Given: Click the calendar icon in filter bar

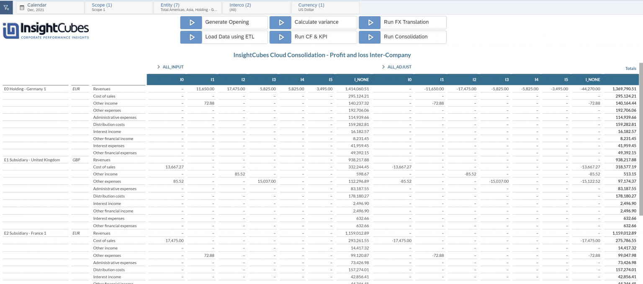Looking at the screenshot, I should 22,8.
